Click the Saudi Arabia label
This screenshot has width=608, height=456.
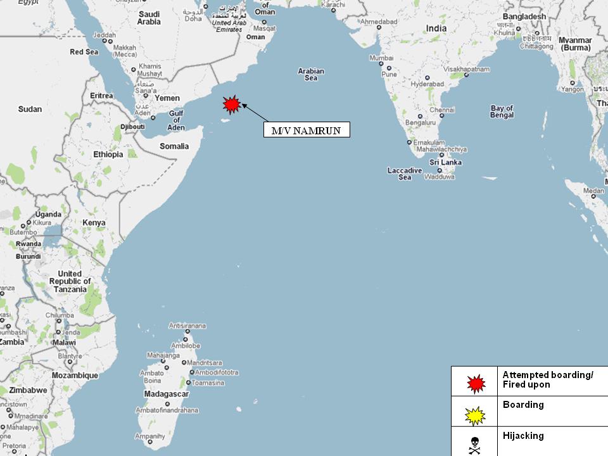(149, 18)
